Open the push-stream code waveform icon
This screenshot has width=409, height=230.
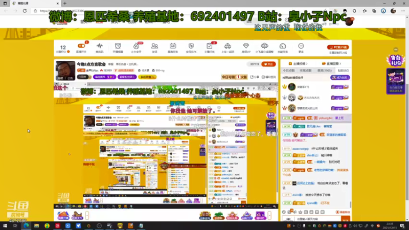click(x=99, y=46)
